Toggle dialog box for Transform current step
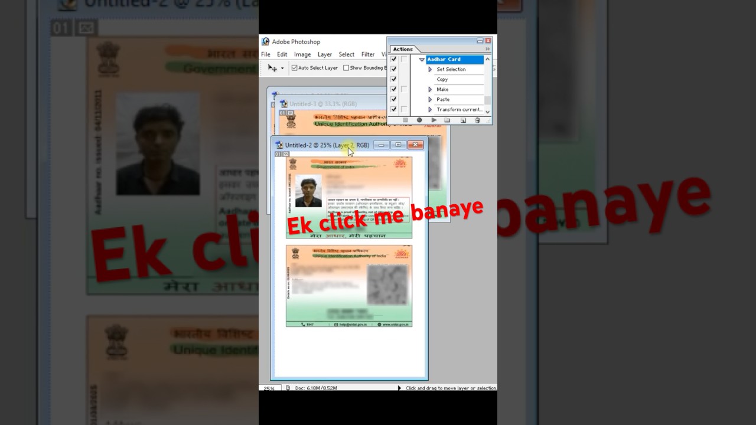The image size is (756, 425). point(404,109)
